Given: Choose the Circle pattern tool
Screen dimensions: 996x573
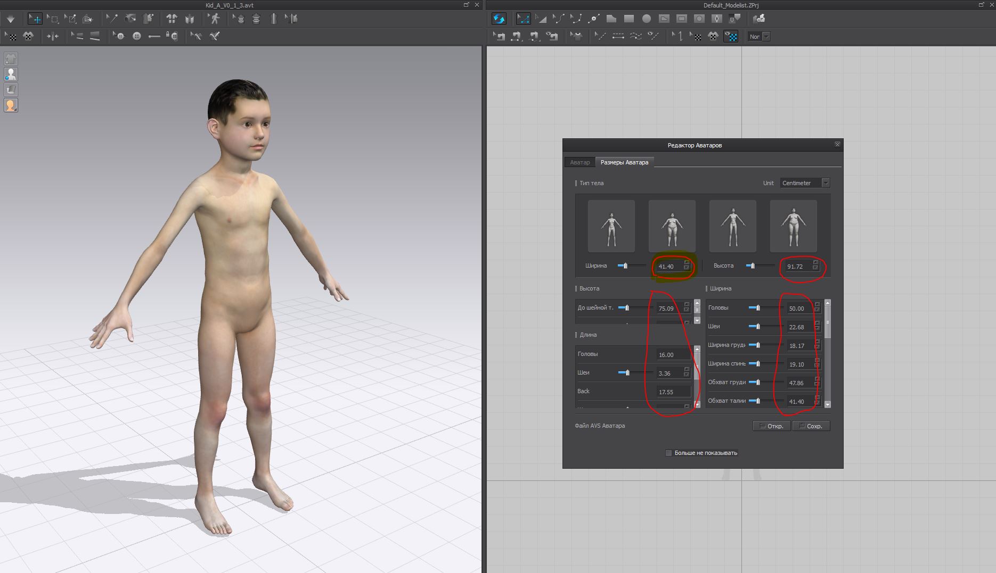Looking at the screenshot, I should click(x=646, y=19).
